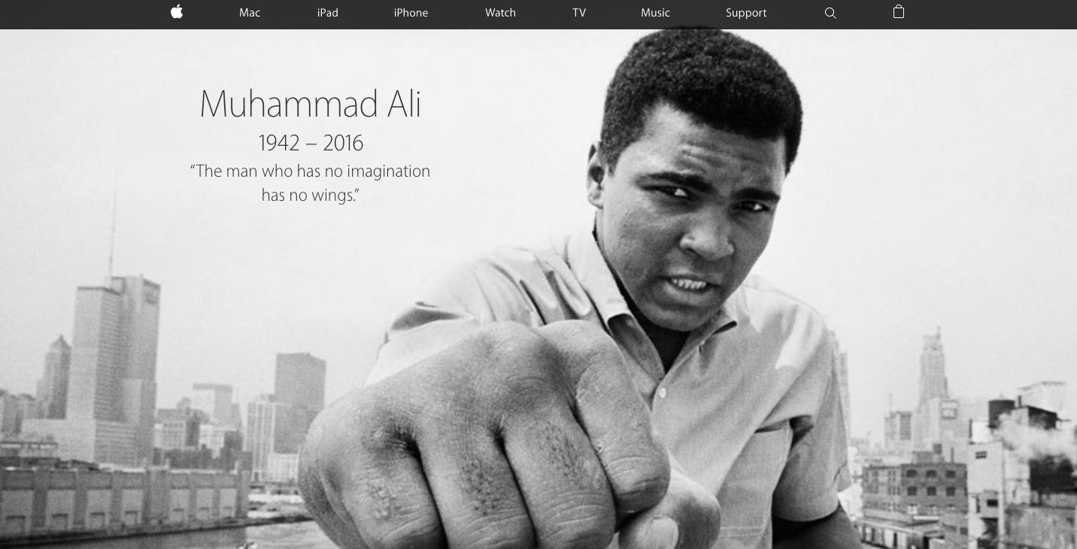Go to the iPad section
The height and width of the screenshot is (549, 1077).
327,13
